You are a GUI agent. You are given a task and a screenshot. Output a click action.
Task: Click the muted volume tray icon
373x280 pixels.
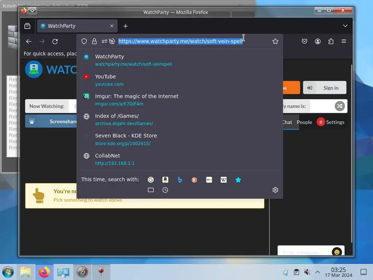click(307, 272)
